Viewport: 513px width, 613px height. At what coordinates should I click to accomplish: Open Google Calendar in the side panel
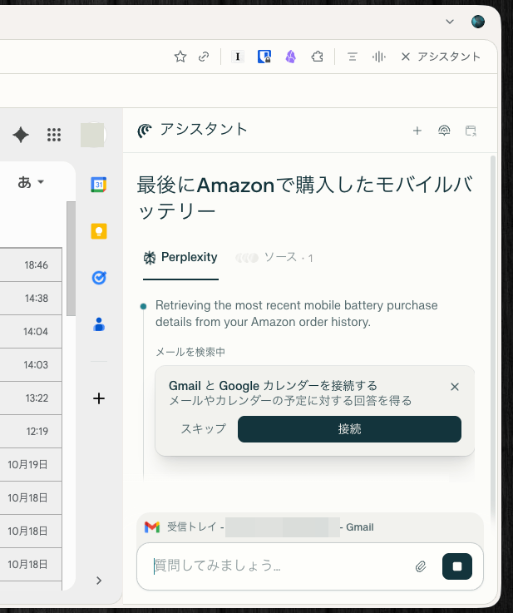pyautogui.click(x=98, y=185)
